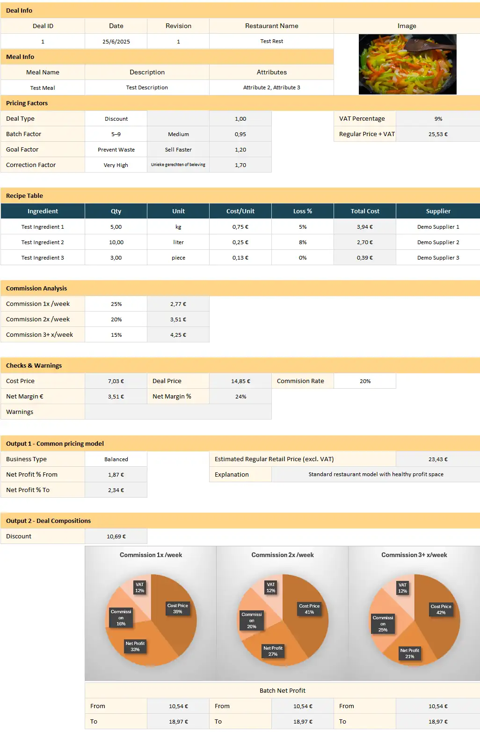
Task: Select the Batch Factor range cell '5–9'
Action: pyautogui.click(x=116, y=134)
